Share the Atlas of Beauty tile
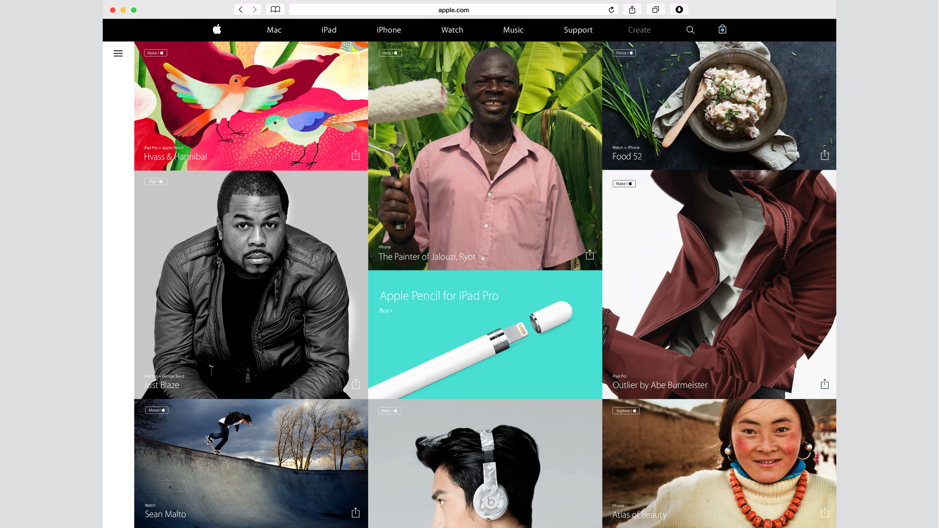The image size is (939, 528). 825,512
